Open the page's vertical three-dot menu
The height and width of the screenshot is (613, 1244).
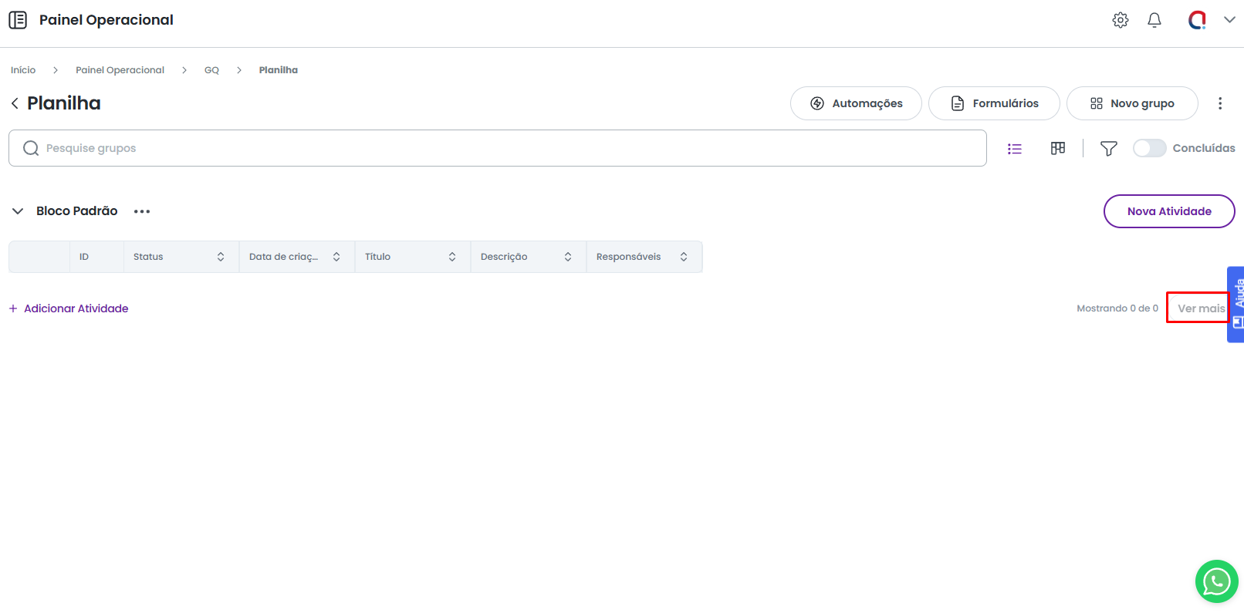point(1219,103)
